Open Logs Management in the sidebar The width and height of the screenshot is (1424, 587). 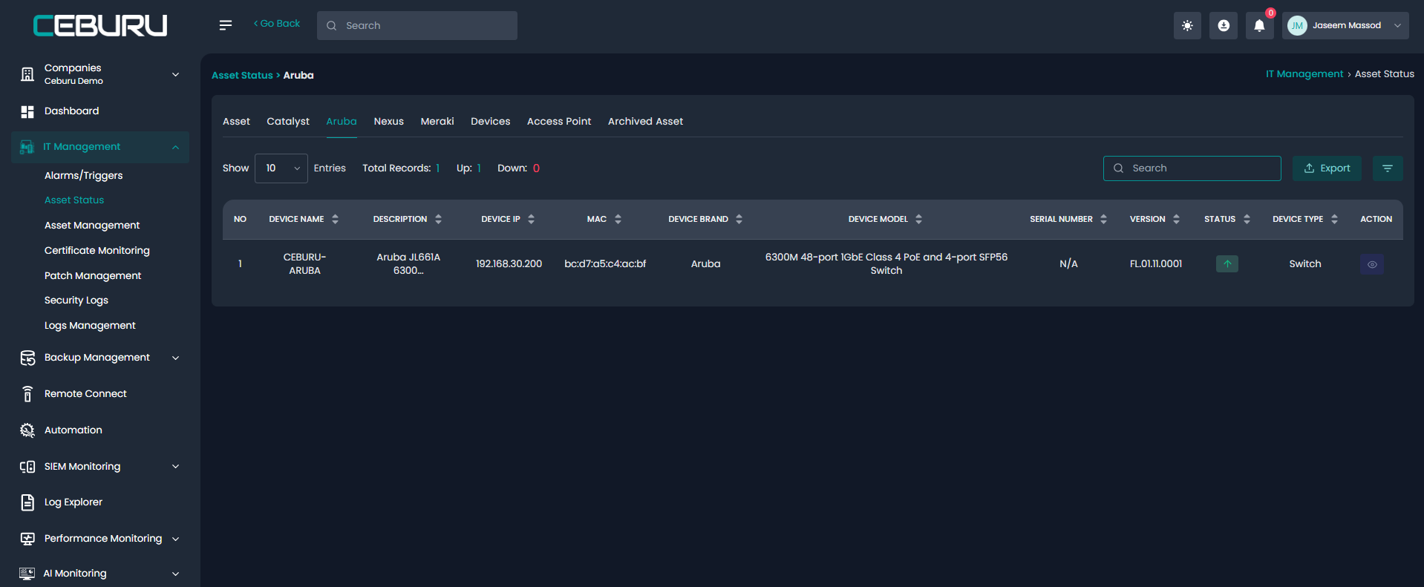click(90, 326)
